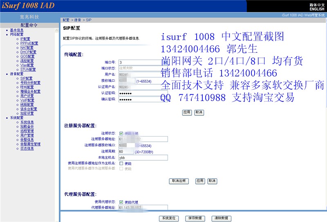Open 线路配置 link
The height and width of the screenshot is (222, 327).
tap(27, 105)
